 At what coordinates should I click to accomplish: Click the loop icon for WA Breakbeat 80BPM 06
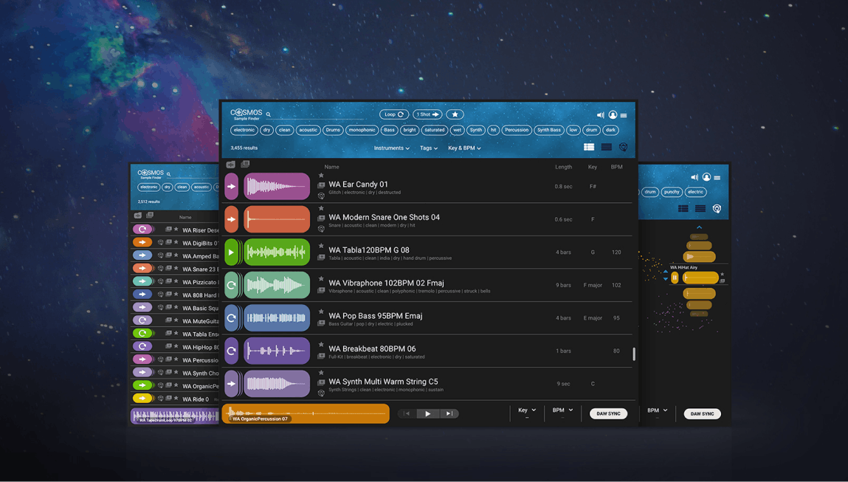tap(232, 351)
